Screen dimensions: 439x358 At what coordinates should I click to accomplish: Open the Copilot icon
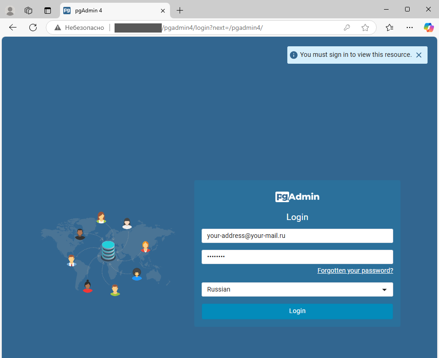428,28
